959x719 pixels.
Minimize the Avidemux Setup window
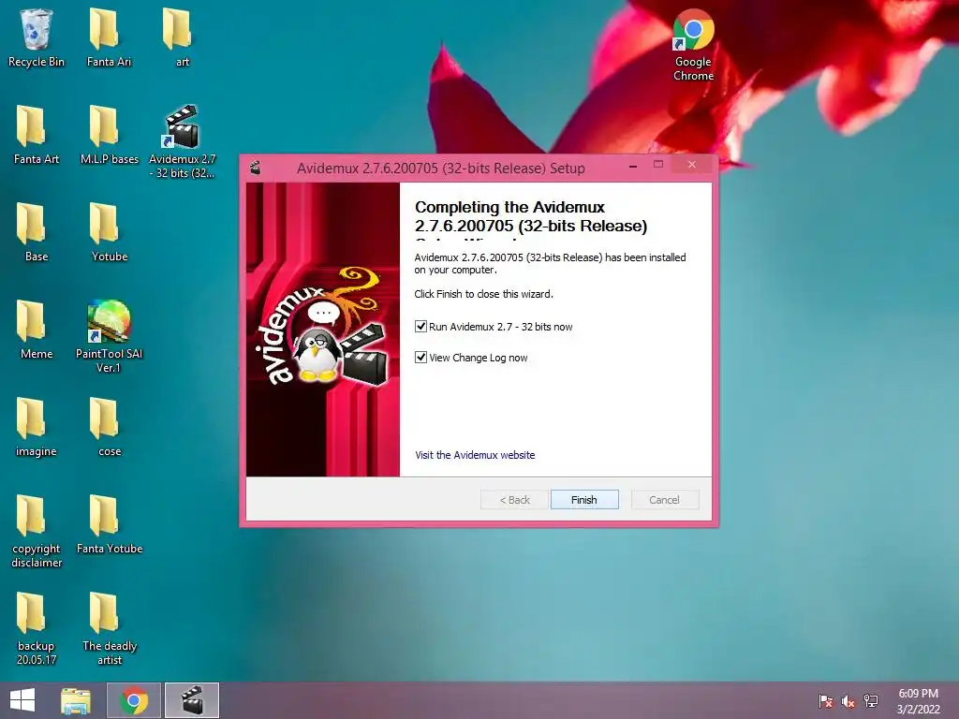pos(633,165)
